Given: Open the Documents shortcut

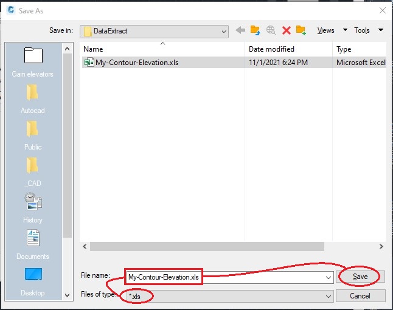Looking at the screenshot, I should 33,244.
